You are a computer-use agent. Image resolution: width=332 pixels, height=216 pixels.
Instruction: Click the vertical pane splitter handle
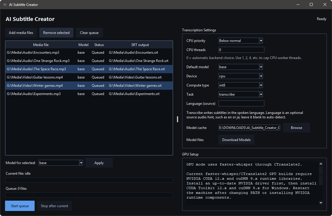tap(178, 119)
